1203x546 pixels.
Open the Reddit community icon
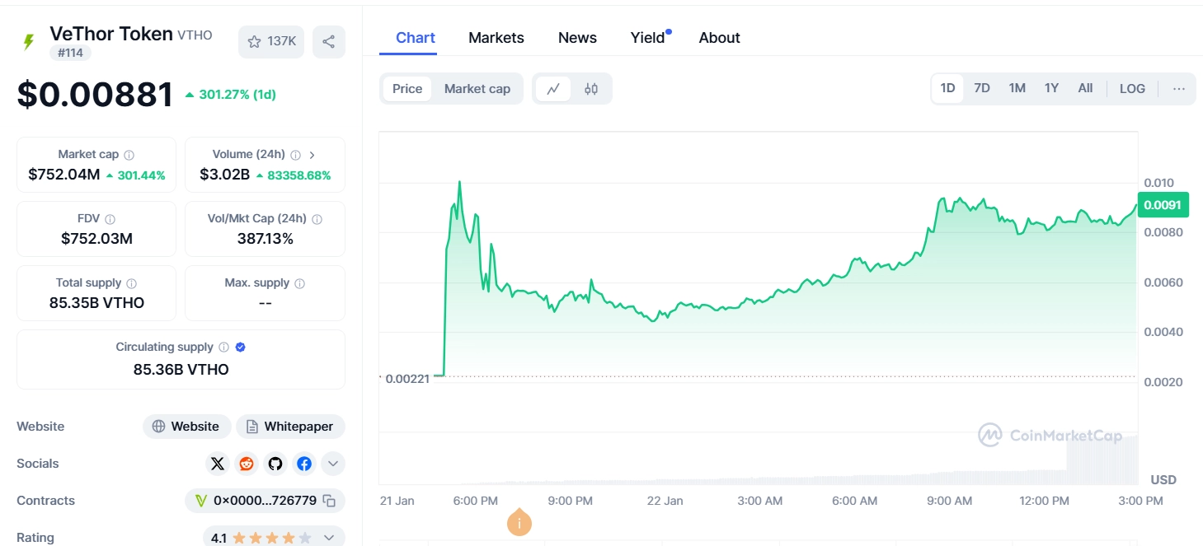[x=246, y=464]
